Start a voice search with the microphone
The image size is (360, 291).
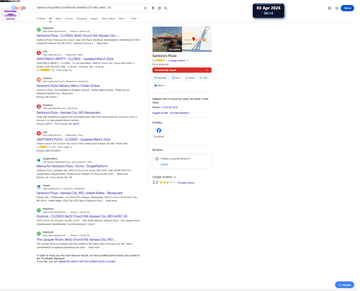(x=153, y=8)
